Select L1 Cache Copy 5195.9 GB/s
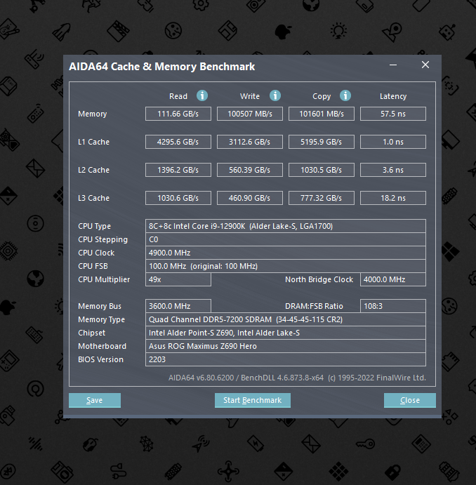 coord(322,142)
